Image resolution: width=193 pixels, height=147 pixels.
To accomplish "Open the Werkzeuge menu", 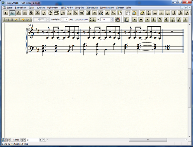I will click(92, 8).
